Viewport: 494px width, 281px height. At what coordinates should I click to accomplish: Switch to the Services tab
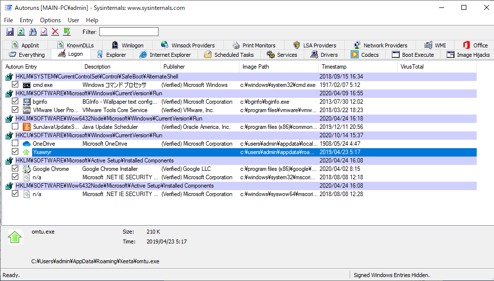pyautogui.click(x=282, y=55)
